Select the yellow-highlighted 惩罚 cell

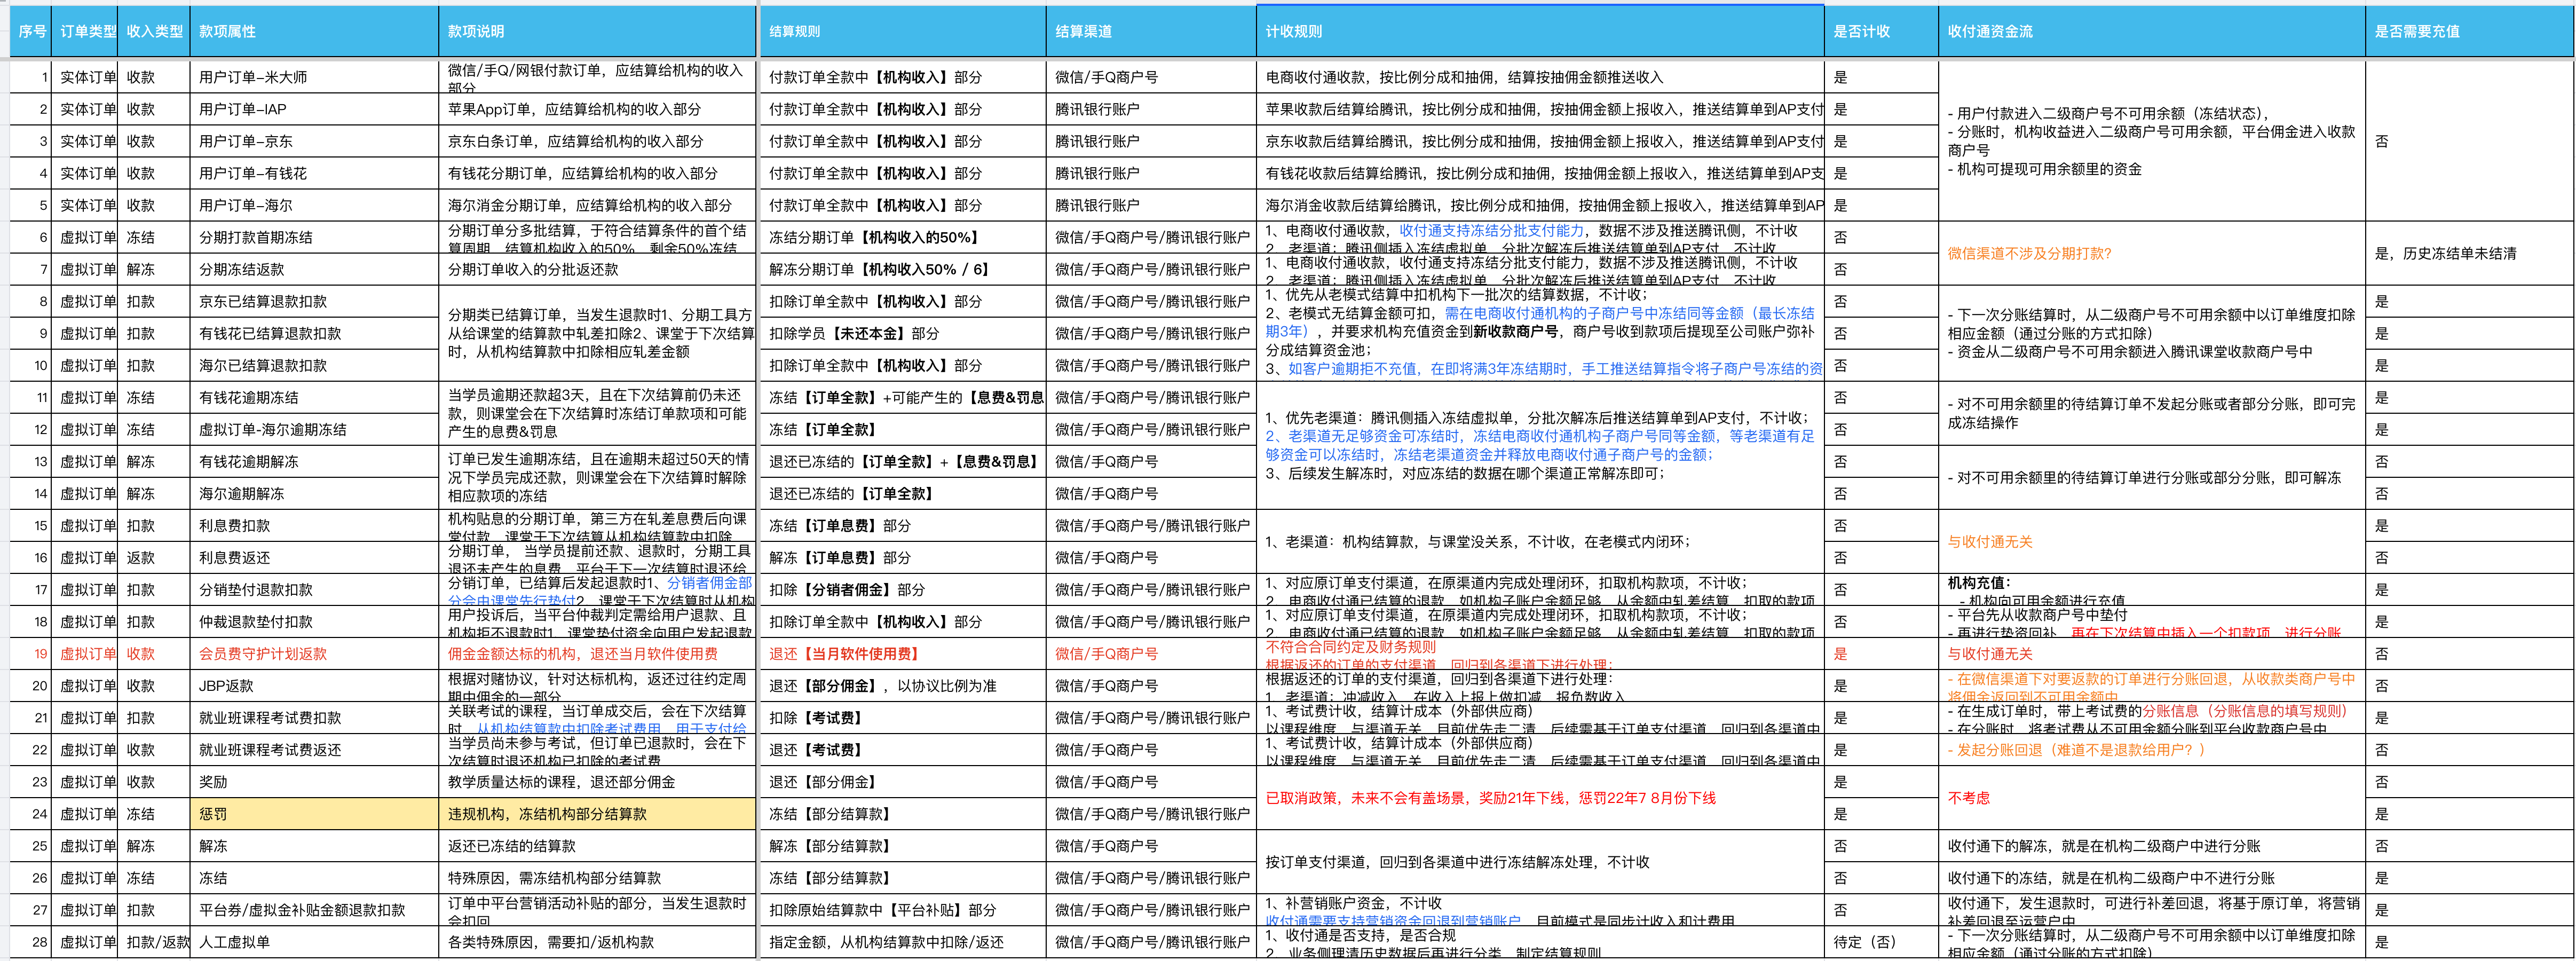click(314, 813)
